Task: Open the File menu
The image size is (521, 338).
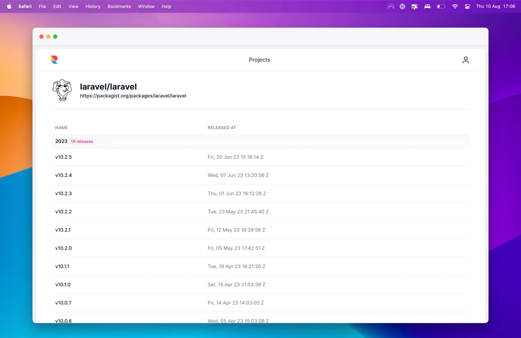Action: click(x=42, y=7)
